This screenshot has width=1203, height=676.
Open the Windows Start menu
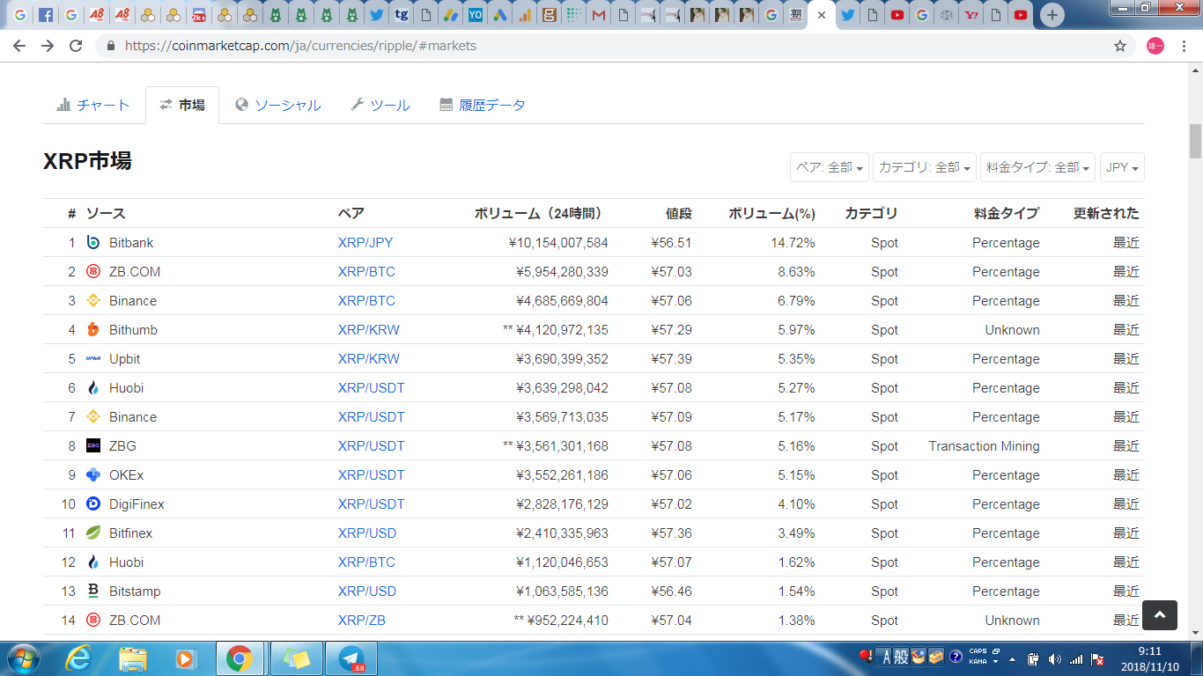23,658
